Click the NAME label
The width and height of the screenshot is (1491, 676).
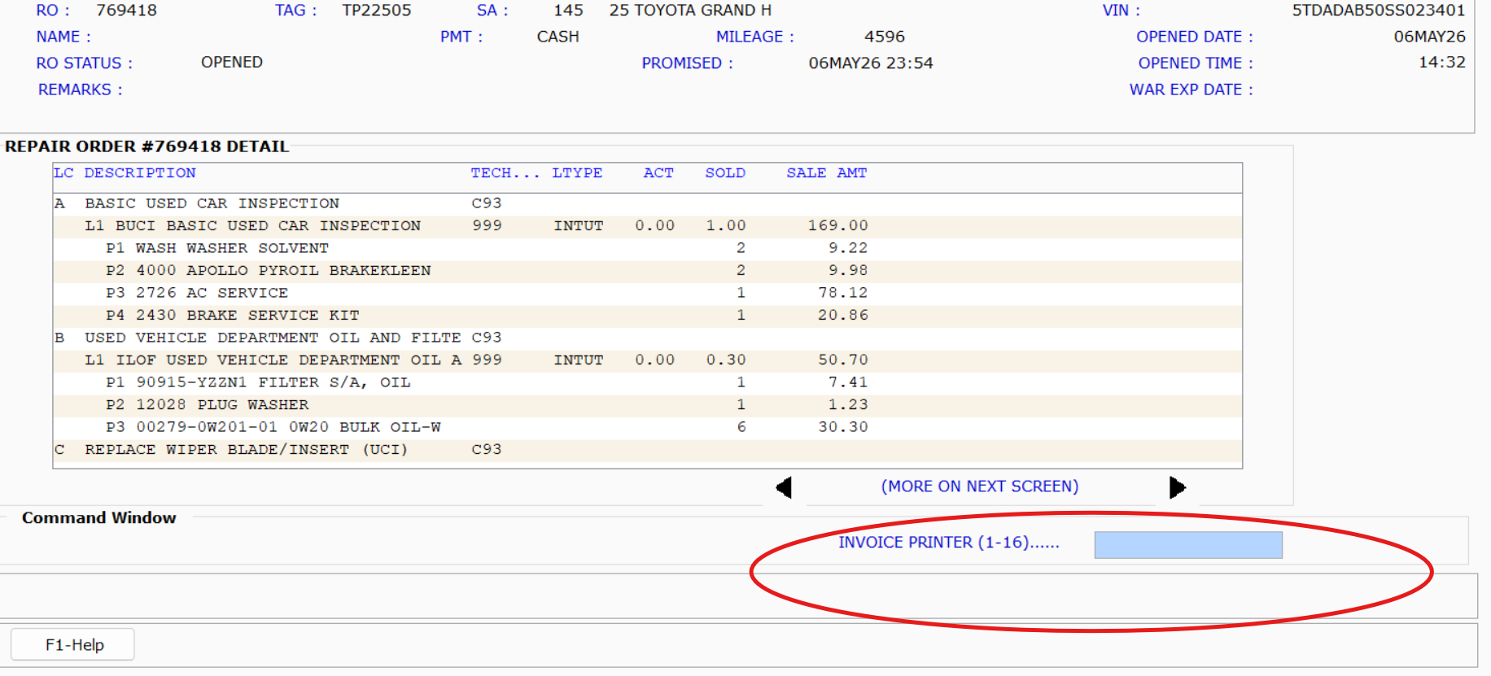63,37
